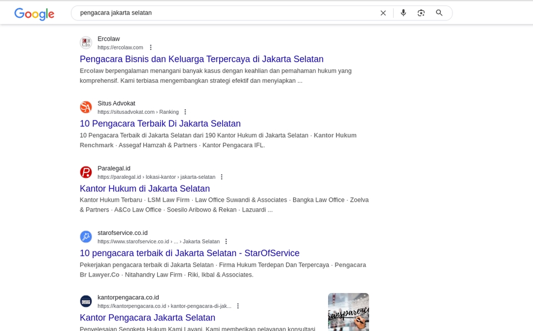Open more options for starofservice result
Image resolution: width=533 pixels, height=331 pixels.
226,242
